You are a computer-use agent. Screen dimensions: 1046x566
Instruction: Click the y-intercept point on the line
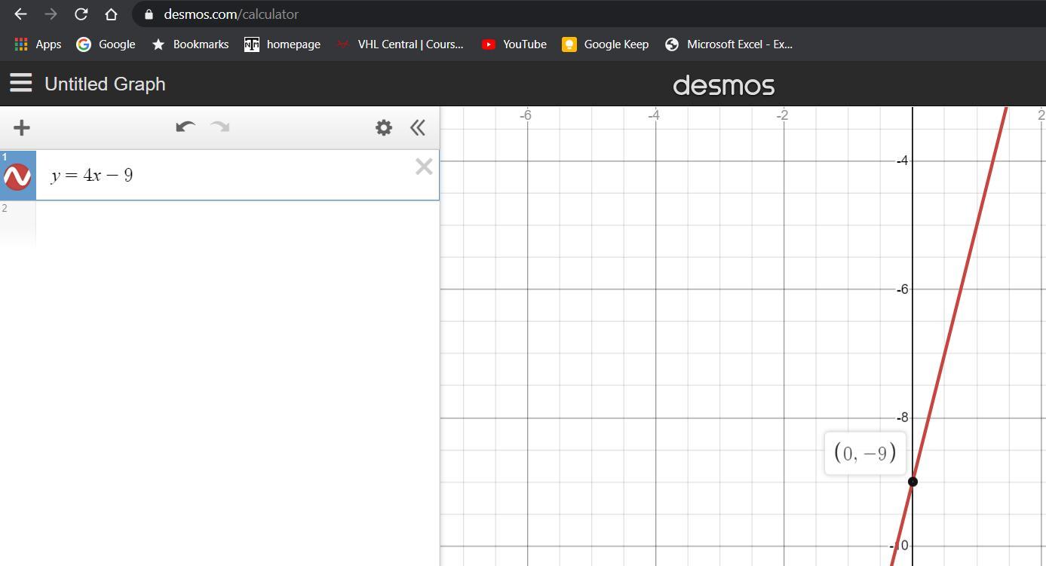click(913, 482)
